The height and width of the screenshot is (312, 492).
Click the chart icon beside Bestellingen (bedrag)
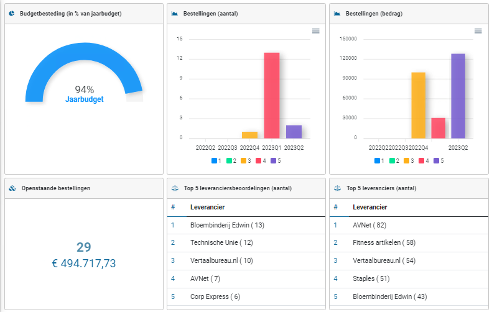point(338,13)
